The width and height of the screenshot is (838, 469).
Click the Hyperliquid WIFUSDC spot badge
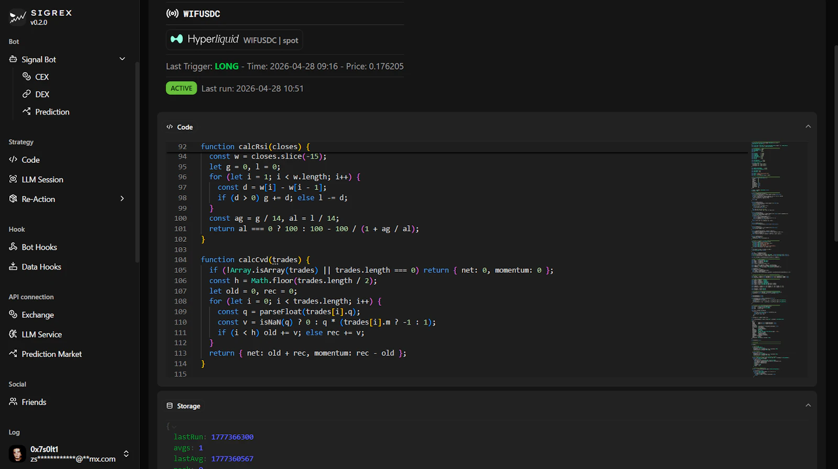point(234,39)
